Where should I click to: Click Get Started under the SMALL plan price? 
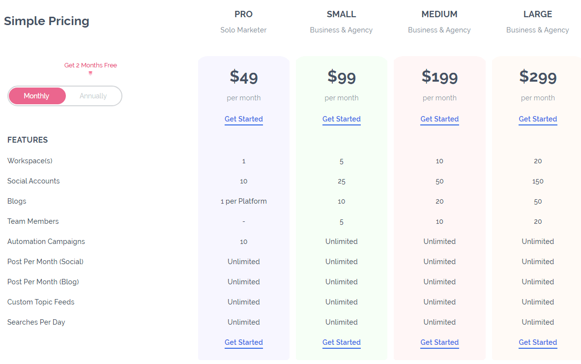[341, 119]
